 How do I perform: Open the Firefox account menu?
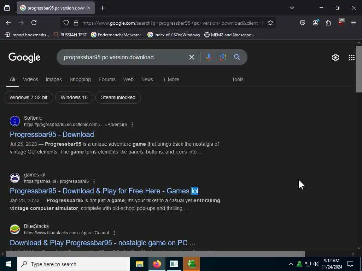(x=315, y=23)
